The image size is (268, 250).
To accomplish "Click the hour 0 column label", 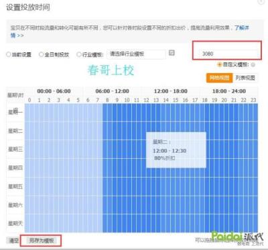I will (29, 100).
